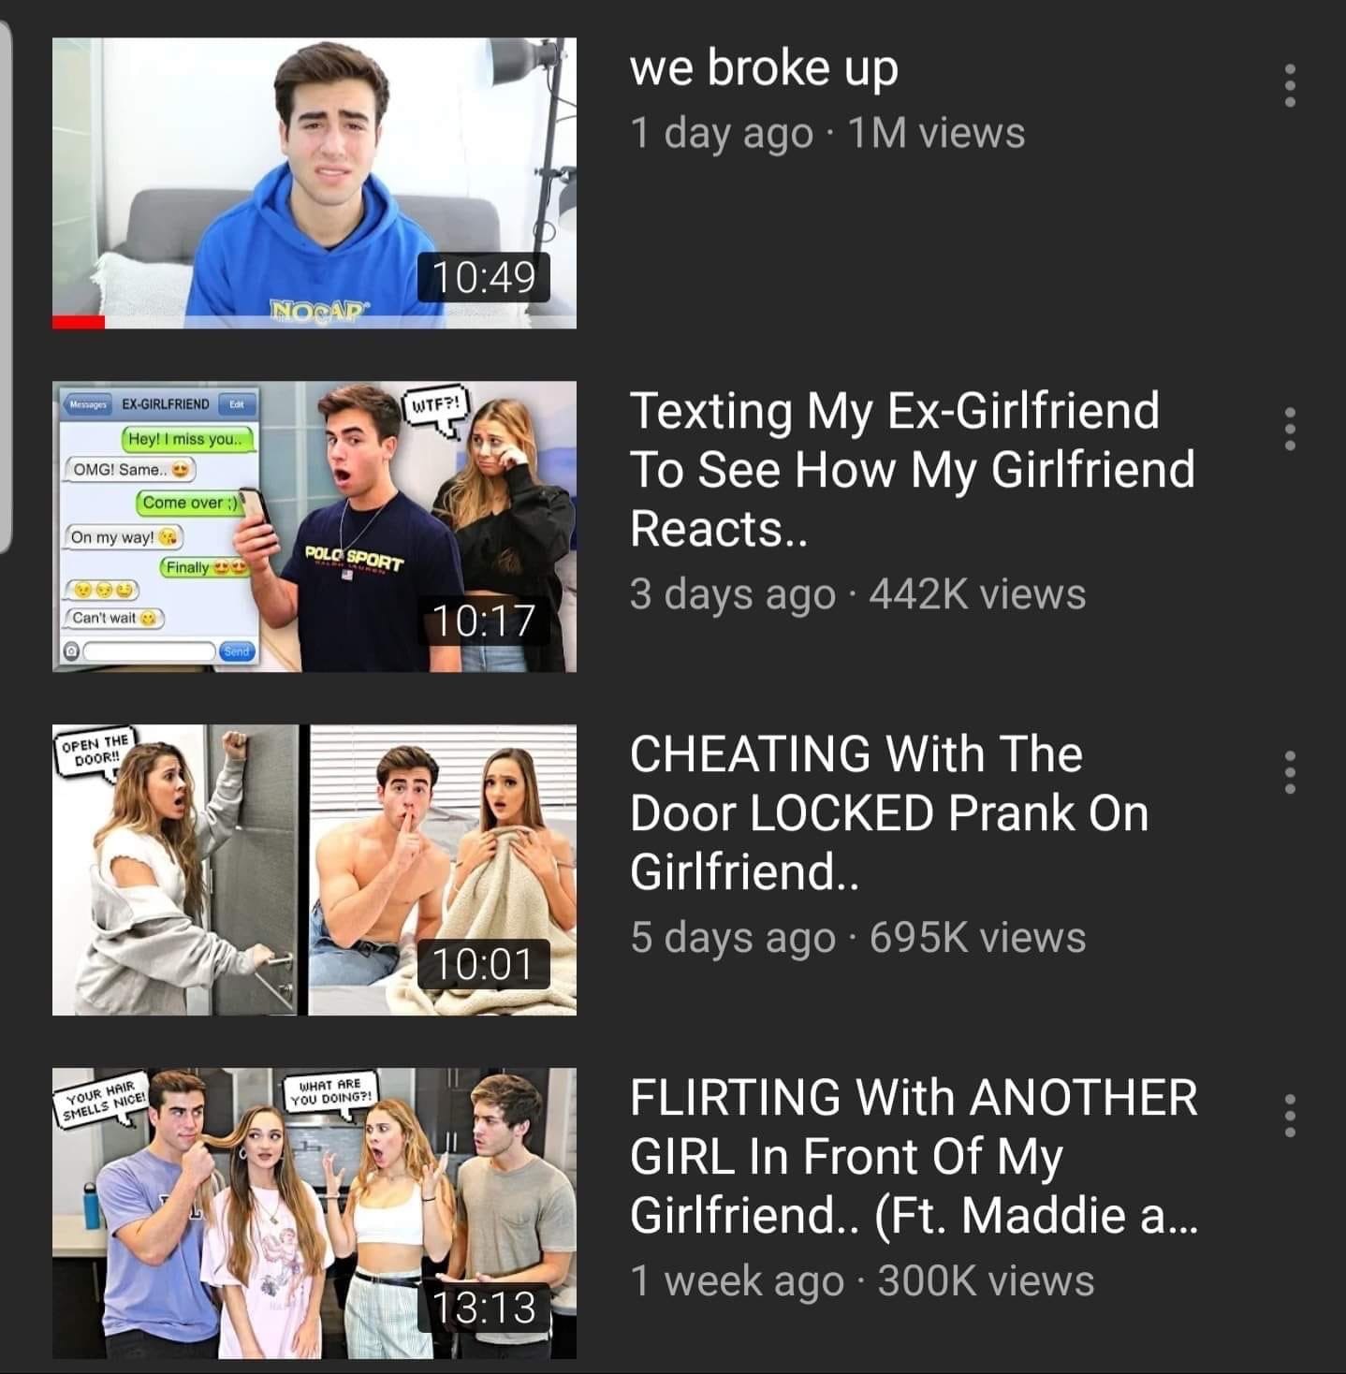
Task: Click the 10:01 duration badge
Action: tap(483, 964)
